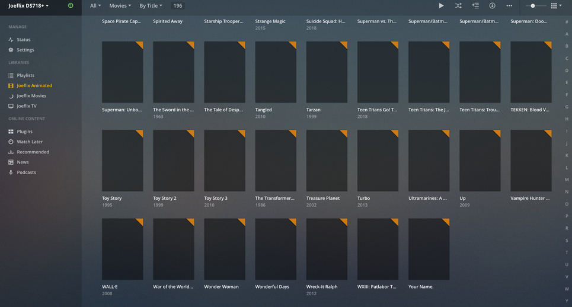Screen dimensions: 572x307
Task: Click the Spirited Away title
Action: point(167,21)
